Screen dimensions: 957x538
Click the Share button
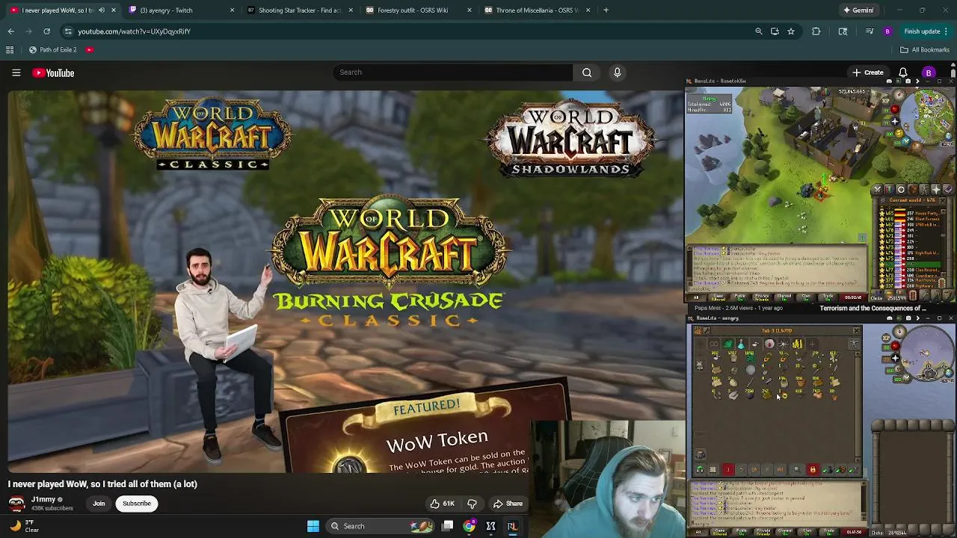click(508, 504)
